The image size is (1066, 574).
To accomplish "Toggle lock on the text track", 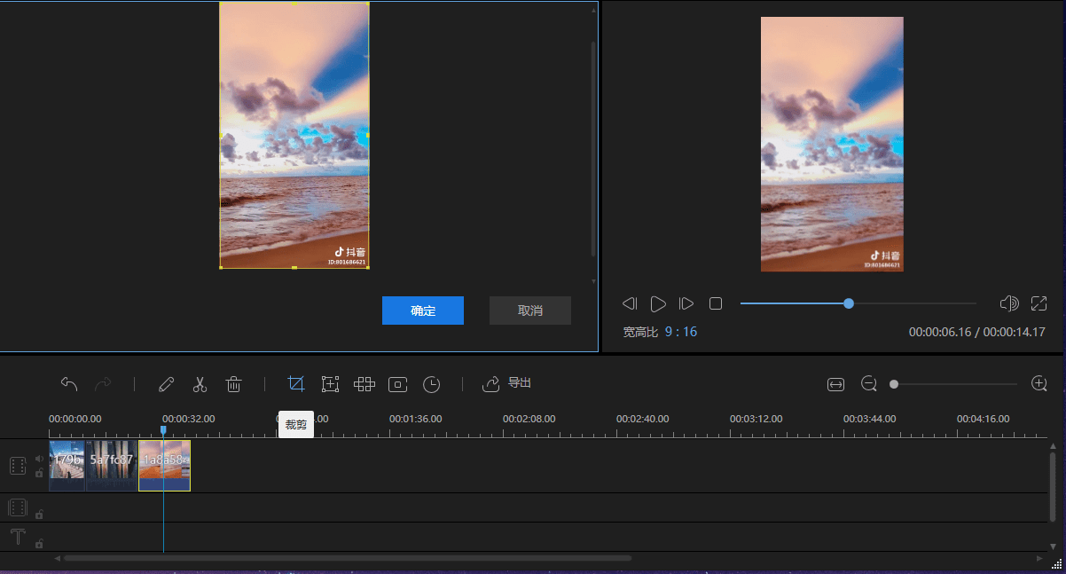I will point(39,543).
